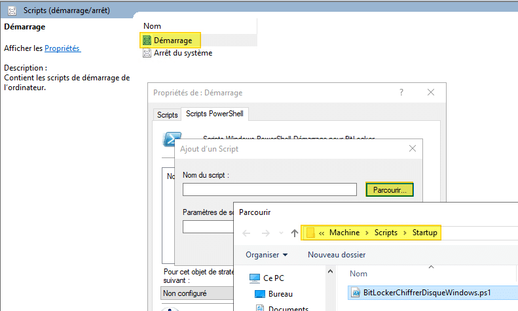The height and width of the screenshot is (311, 518).
Task: Click the Startup breadcrumb in the path
Action: point(424,233)
